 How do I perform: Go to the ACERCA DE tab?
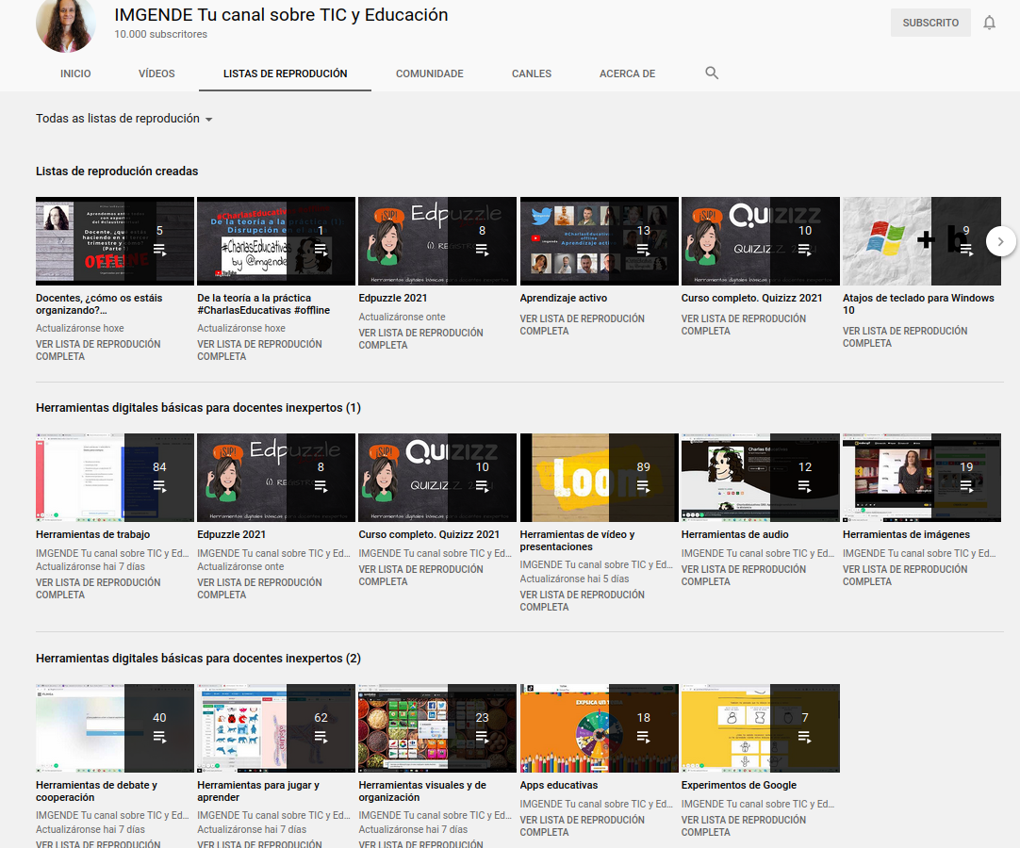[627, 73]
